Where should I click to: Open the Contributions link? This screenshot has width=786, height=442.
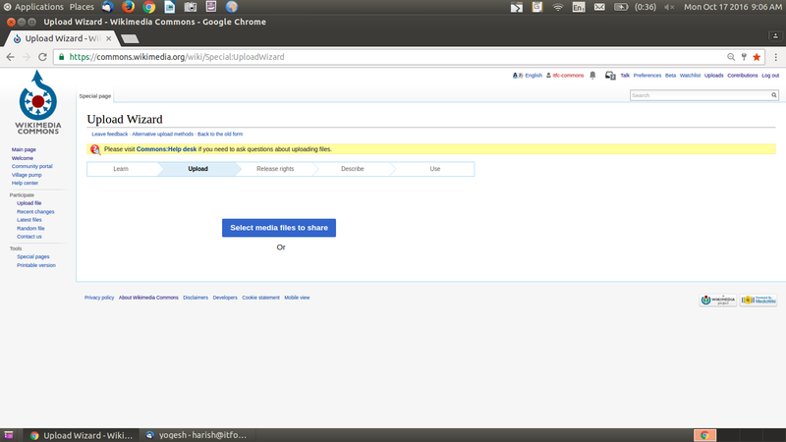(x=743, y=76)
